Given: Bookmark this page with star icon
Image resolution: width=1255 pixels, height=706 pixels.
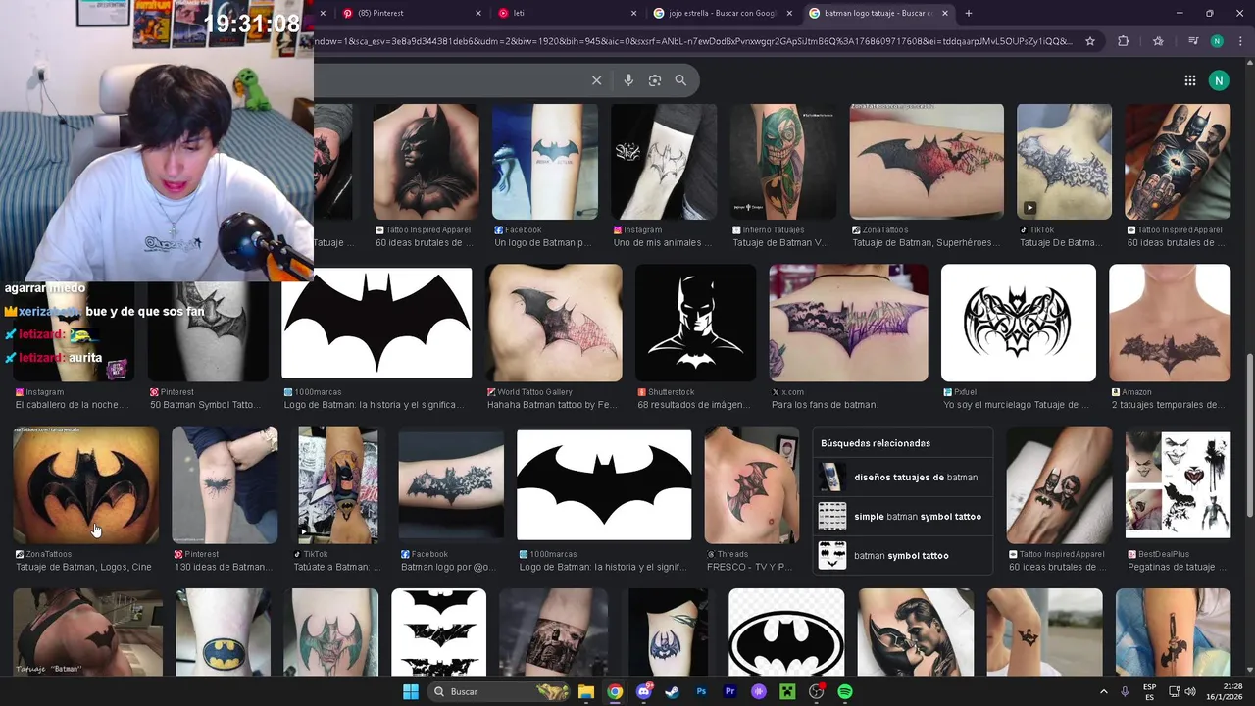Looking at the screenshot, I should click(x=1090, y=41).
